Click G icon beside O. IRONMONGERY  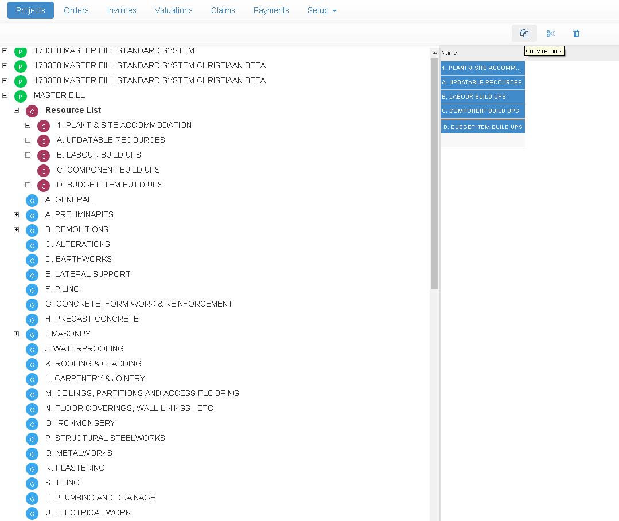[32, 424]
